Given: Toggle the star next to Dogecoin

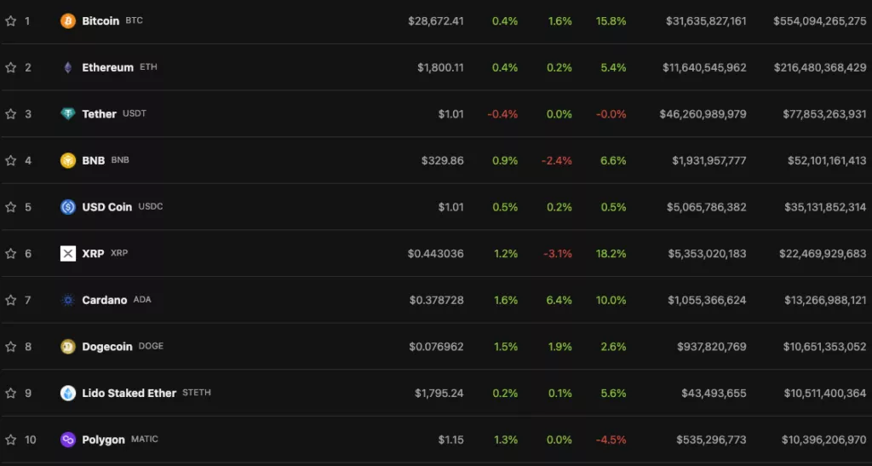Looking at the screenshot, I should tap(11, 347).
